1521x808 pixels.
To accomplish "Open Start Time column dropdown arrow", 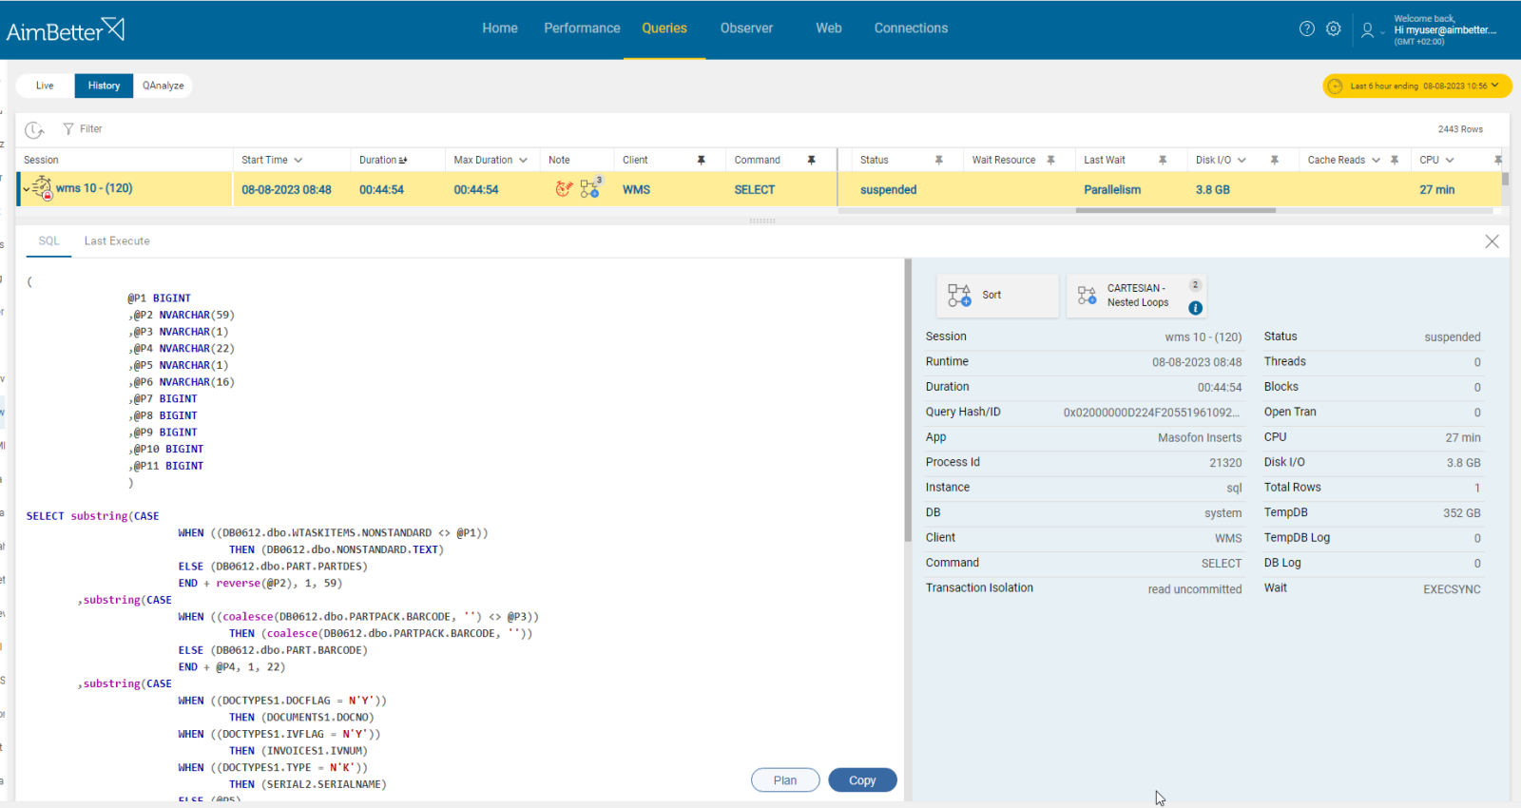I will pos(298,161).
